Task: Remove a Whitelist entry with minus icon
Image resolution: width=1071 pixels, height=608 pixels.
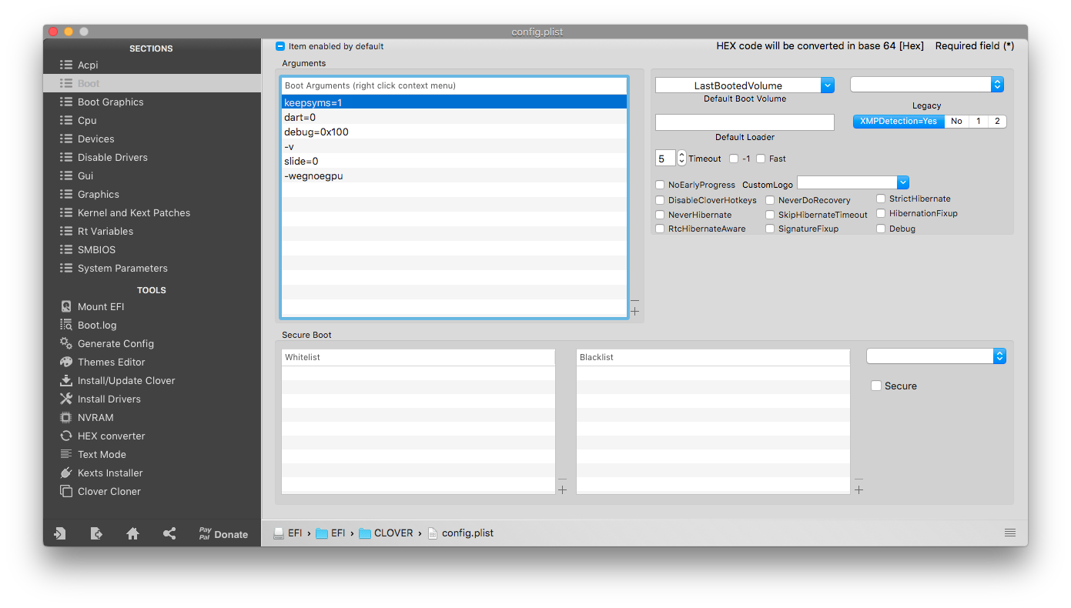Action: (562, 479)
